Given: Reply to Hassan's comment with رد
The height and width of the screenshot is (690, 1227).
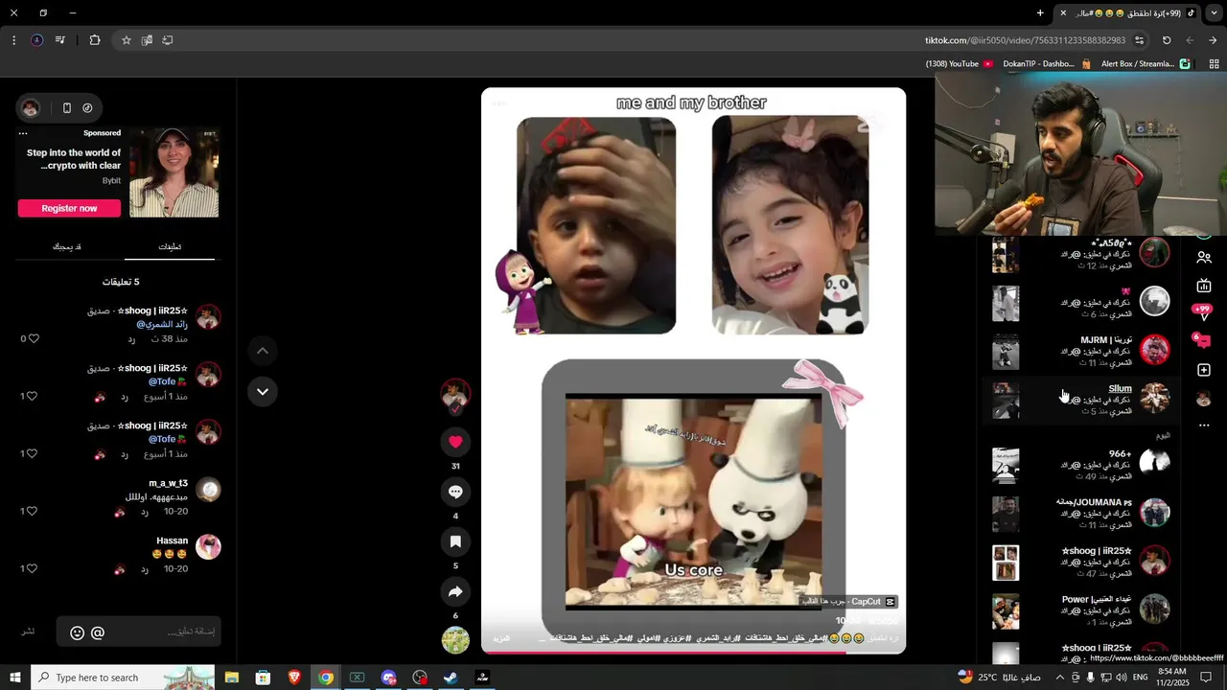Looking at the screenshot, I should 145,569.
